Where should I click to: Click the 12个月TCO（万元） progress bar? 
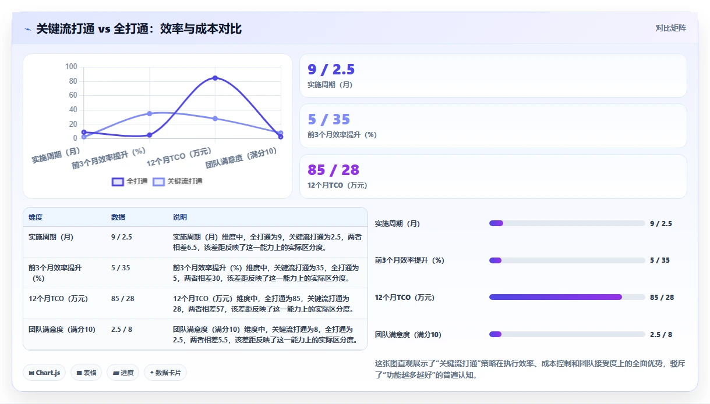(x=567, y=297)
